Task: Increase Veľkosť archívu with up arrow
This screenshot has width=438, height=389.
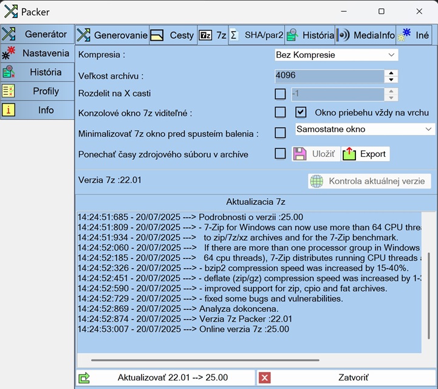Action: coord(391,73)
